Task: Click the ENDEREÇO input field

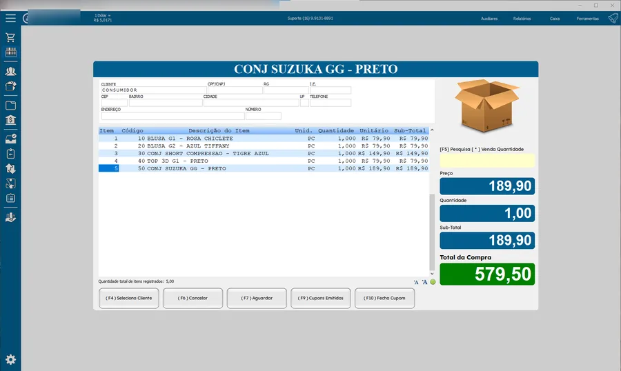Action: 172,116
